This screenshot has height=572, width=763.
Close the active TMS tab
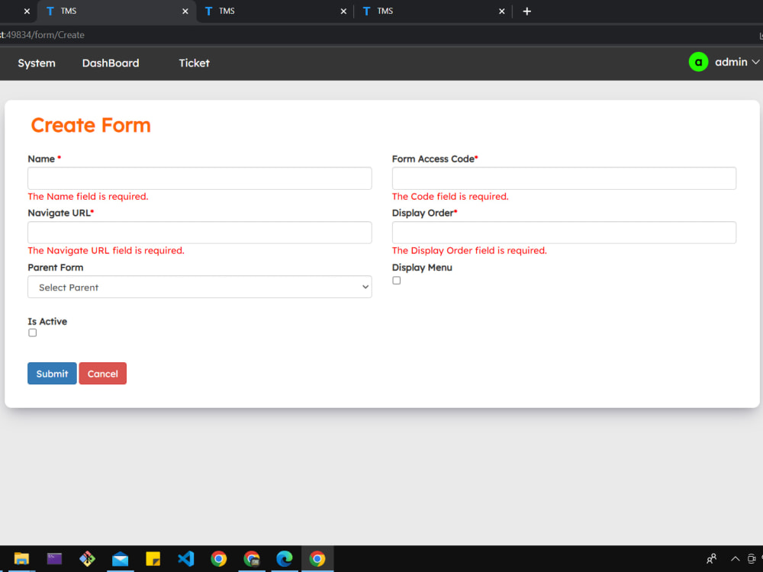[185, 11]
